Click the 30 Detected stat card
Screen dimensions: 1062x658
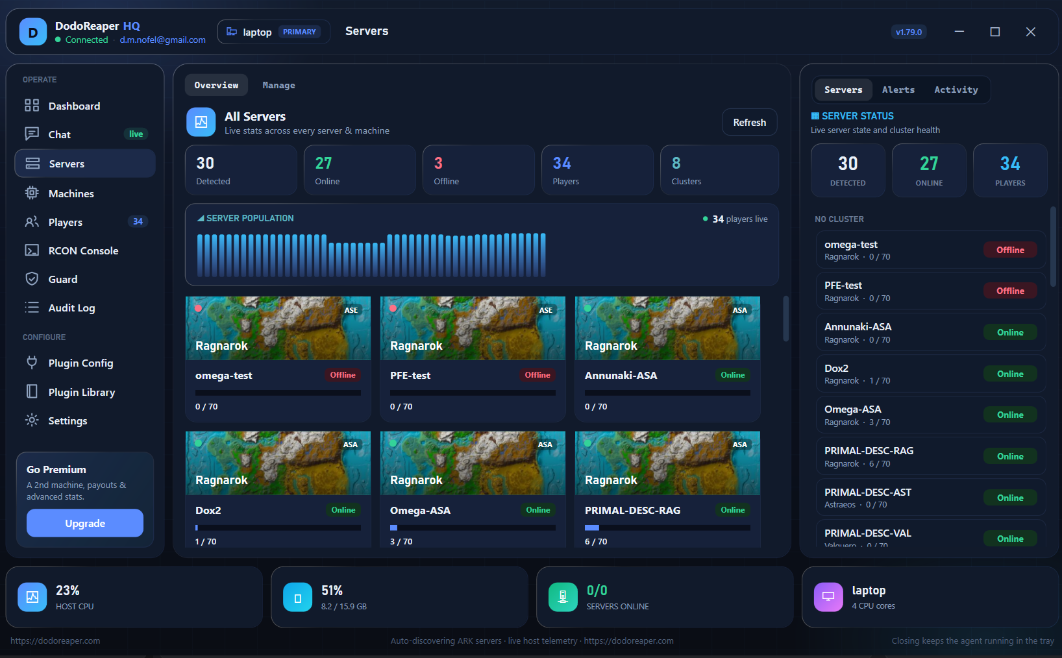[x=241, y=170]
